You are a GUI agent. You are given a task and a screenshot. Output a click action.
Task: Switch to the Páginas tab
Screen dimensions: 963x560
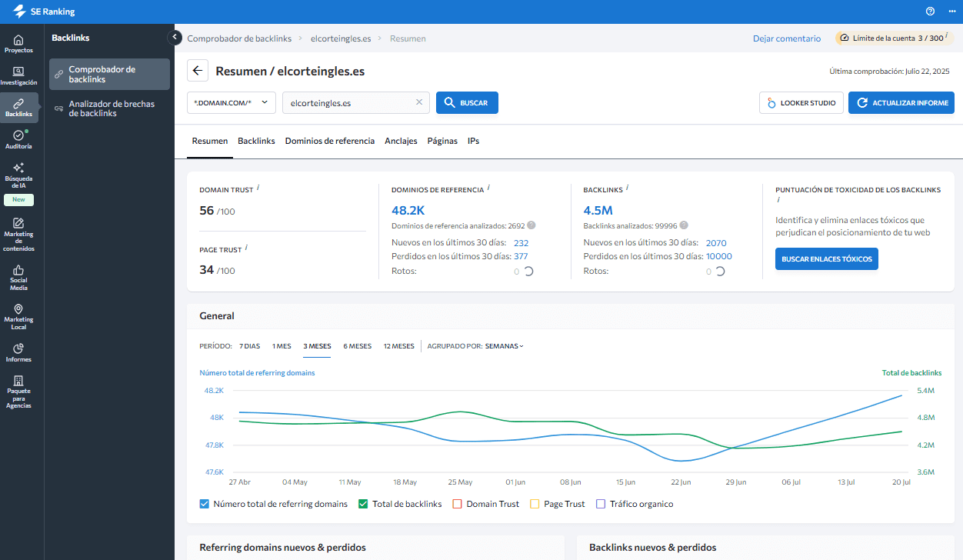[442, 141]
